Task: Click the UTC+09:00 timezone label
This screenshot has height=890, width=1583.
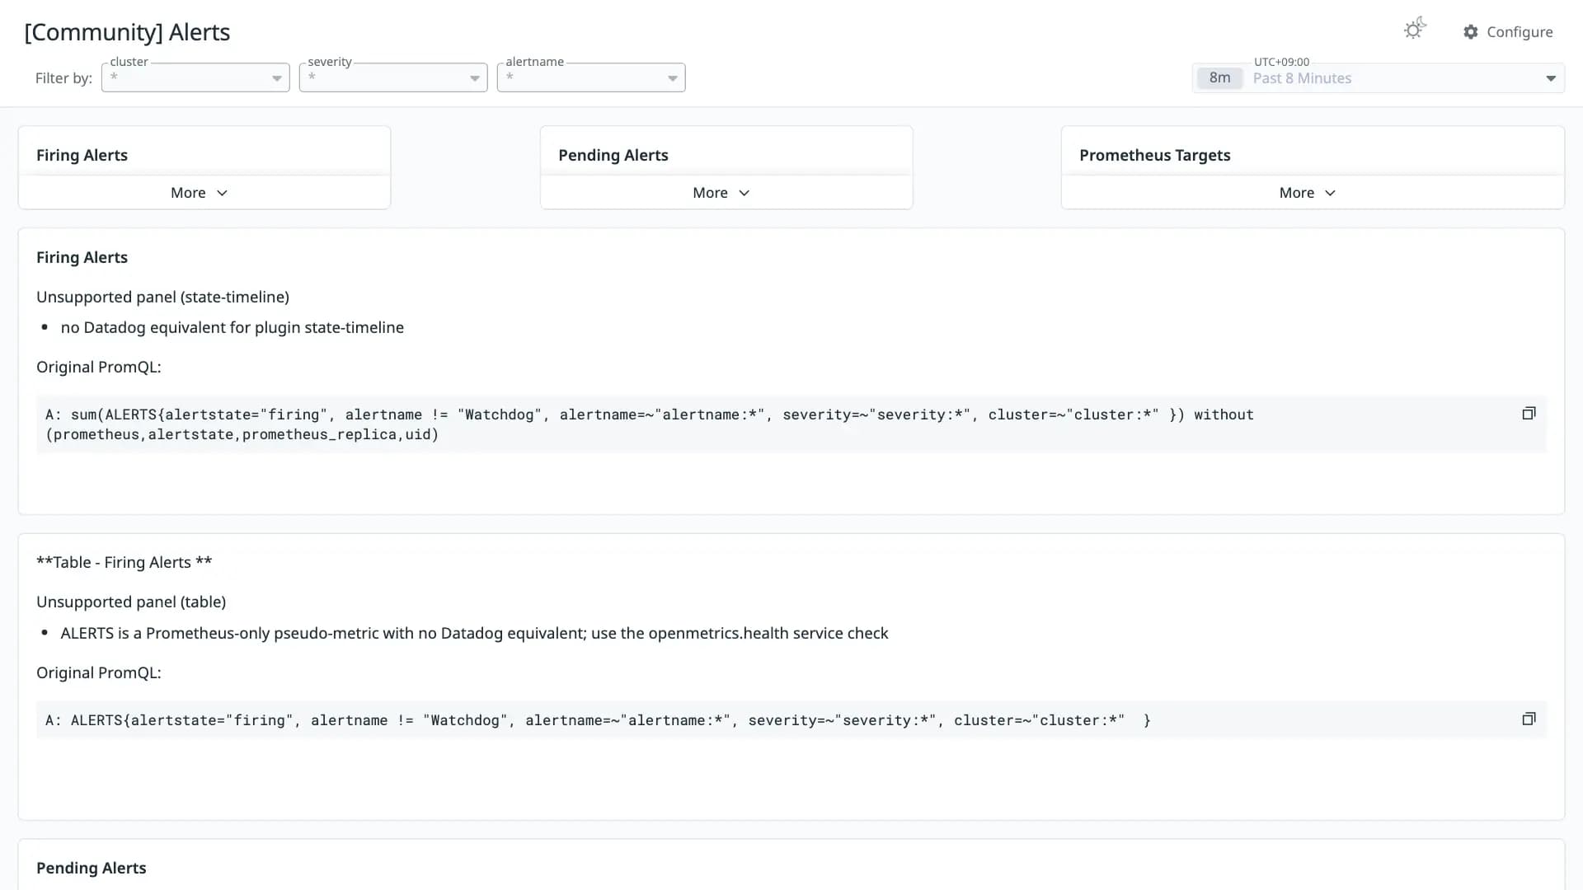Action: coord(1281,62)
